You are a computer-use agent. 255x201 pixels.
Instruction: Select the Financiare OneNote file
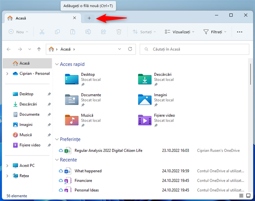point(83,181)
